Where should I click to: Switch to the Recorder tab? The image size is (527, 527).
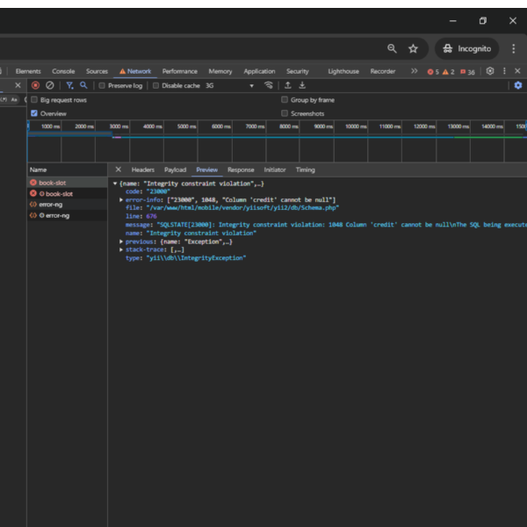383,71
